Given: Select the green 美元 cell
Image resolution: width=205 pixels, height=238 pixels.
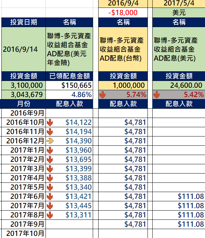Looking at the screenshot, I should tap(179, 13).
